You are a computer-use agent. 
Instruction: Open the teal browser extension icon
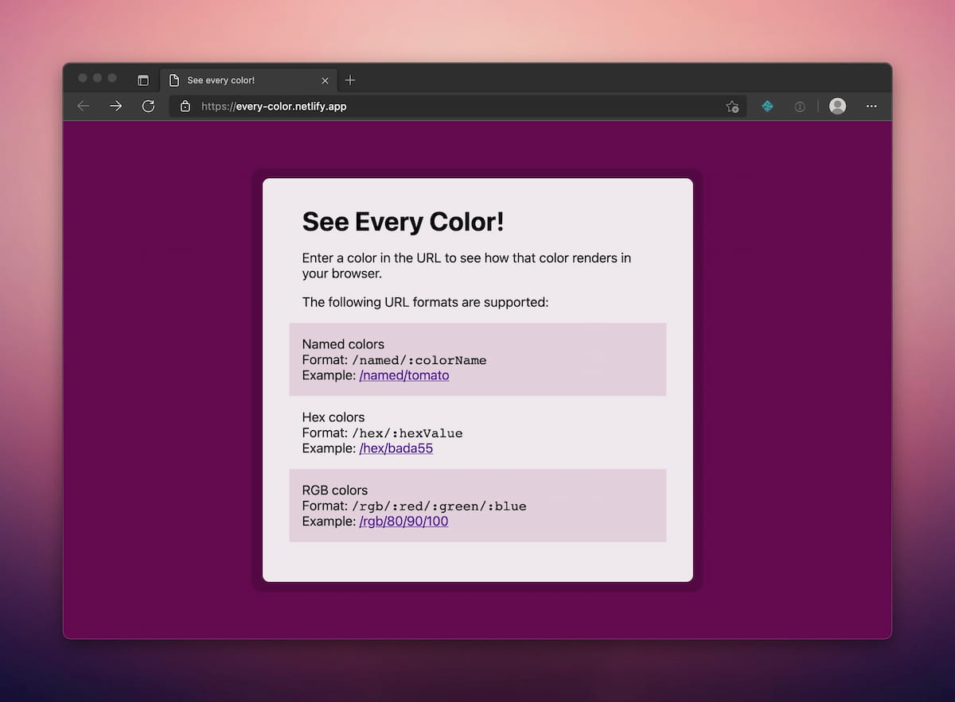[766, 106]
